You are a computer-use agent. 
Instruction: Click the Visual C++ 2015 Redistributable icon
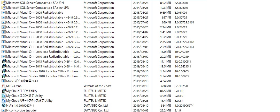tap(4, 66)
